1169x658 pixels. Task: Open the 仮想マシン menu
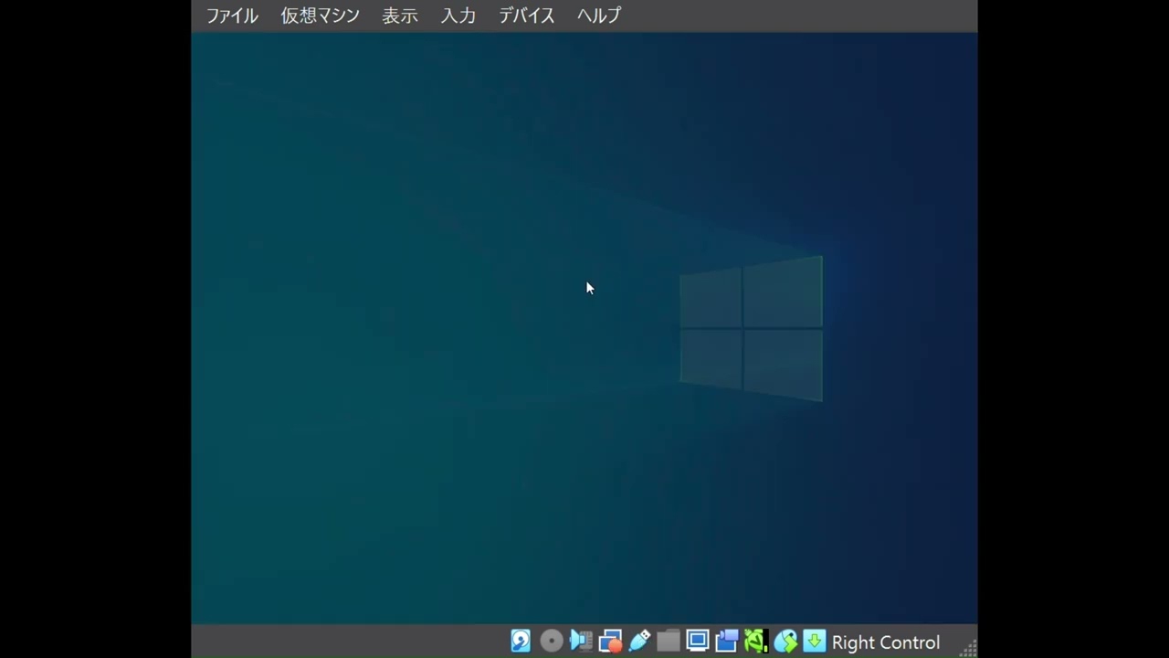click(x=320, y=16)
